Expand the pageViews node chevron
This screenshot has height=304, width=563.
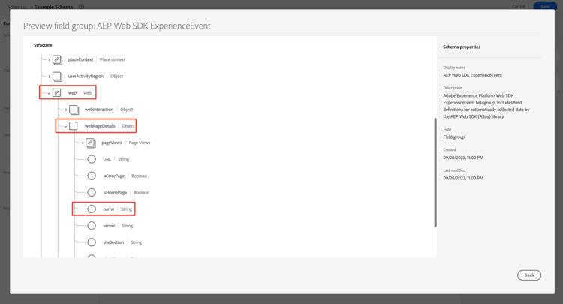[83, 143]
